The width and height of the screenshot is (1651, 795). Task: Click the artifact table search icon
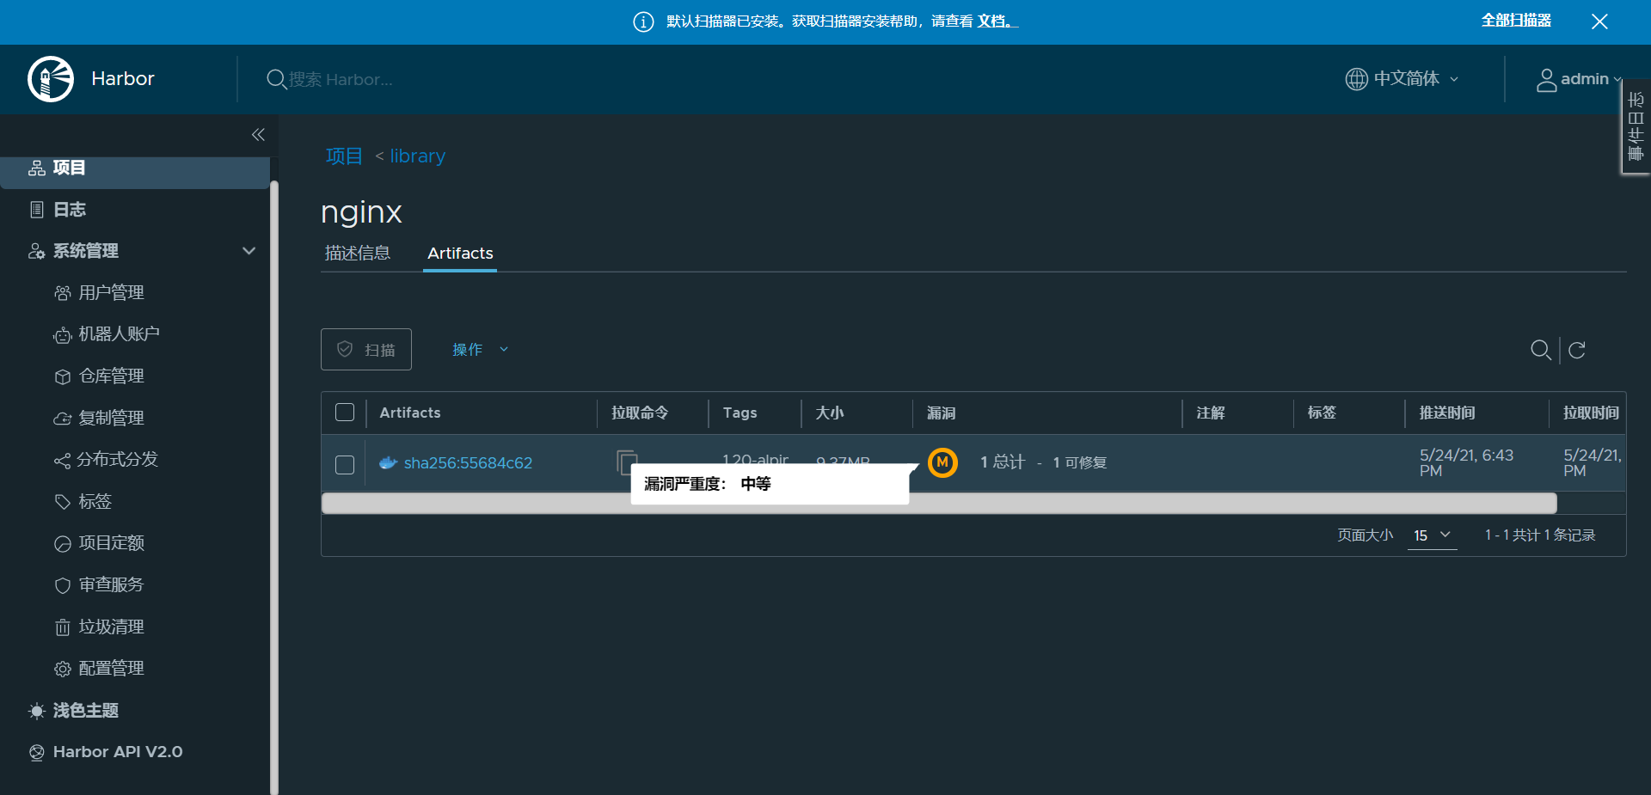click(1541, 350)
